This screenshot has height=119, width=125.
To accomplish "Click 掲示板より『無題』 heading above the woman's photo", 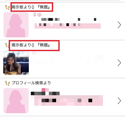I will [x=31, y=45].
